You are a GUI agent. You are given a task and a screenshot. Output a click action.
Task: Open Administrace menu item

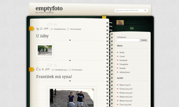(124, 72)
